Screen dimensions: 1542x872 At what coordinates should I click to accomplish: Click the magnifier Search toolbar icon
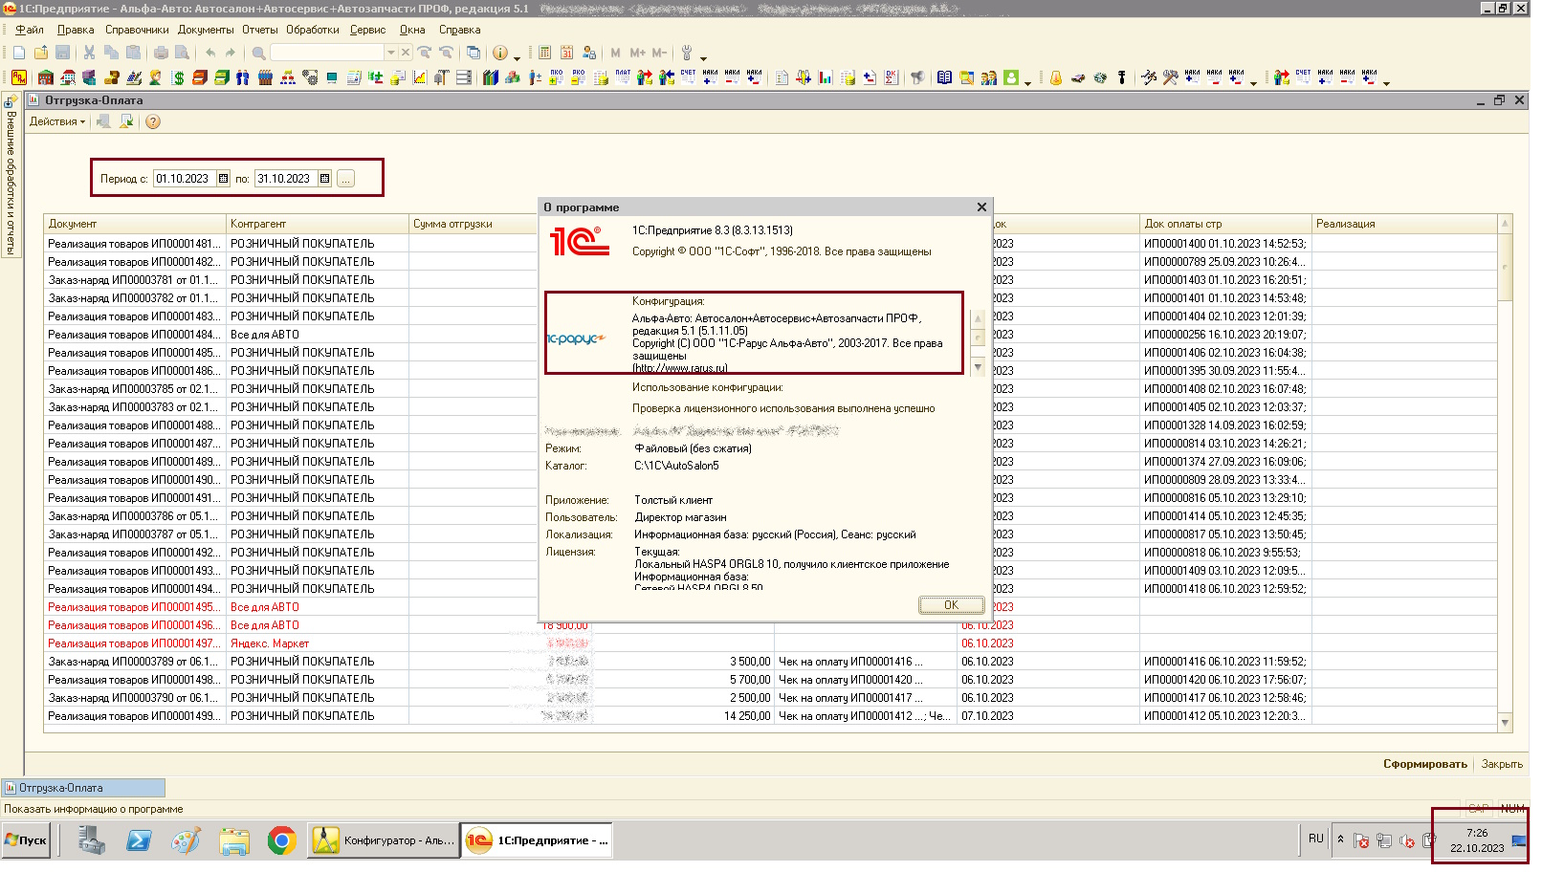(258, 53)
